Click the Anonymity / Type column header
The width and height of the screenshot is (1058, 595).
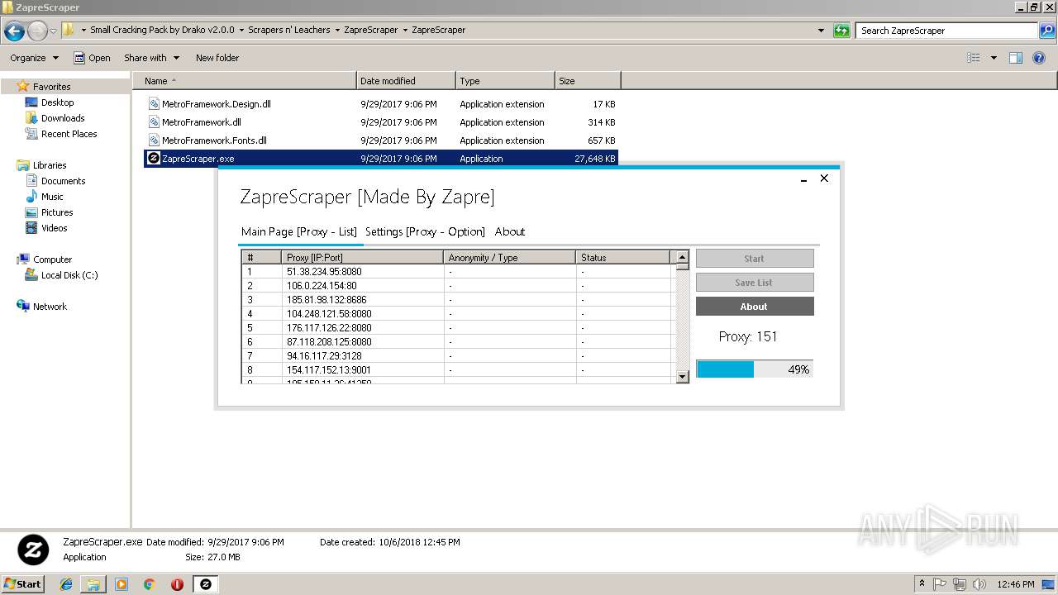(509, 258)
